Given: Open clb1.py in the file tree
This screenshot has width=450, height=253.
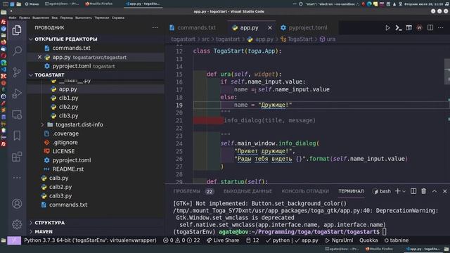Looking at the screenshot, I should coord(69,98).
